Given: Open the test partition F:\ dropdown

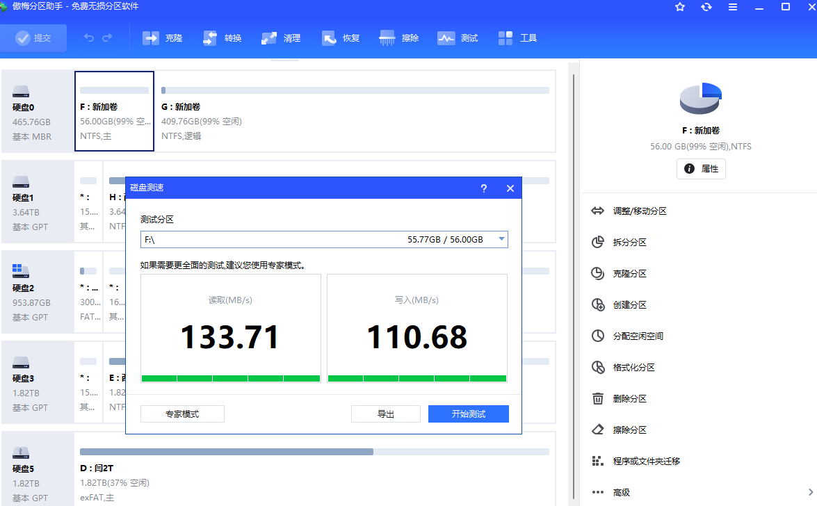Looking at the screenshot, I should point(324,240).
